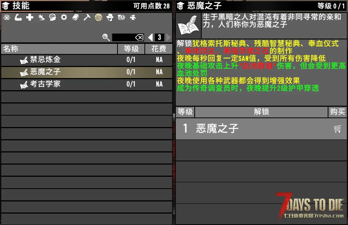Open the gear category icon
The width and height of the screenshot is (348, 225).
pyautogui.click(x=64, y=17)
